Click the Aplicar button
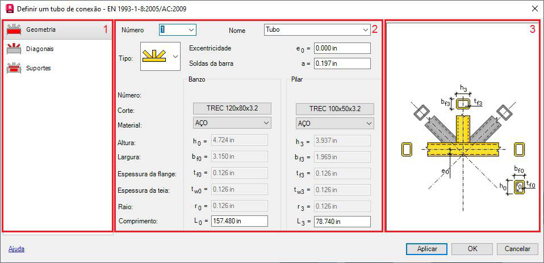This screenshot has width=544, height=263. tap(426, 249)
